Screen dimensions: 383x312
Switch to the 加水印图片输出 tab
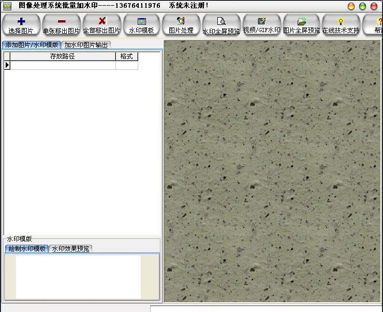coord(86,45)
